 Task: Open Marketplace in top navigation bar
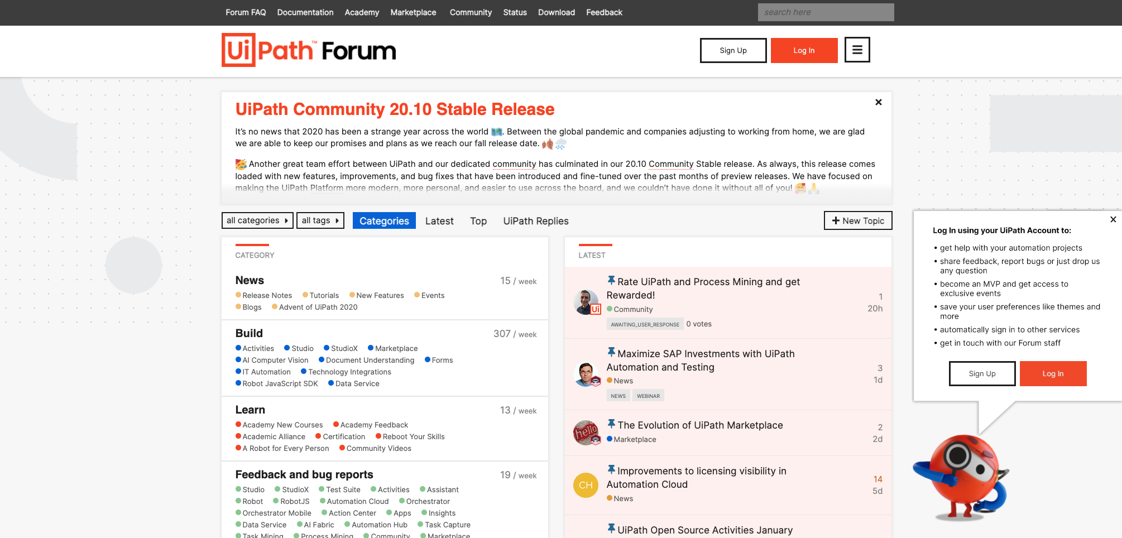pyautogui.click(x=413, y=12)
